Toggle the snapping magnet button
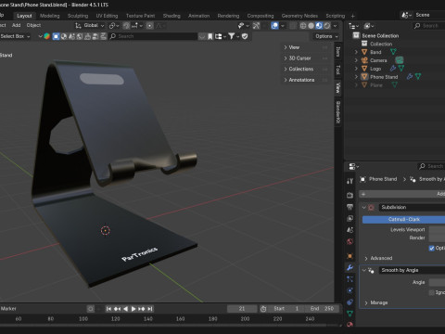The image size is (445, 334). (x=126, y=26)
